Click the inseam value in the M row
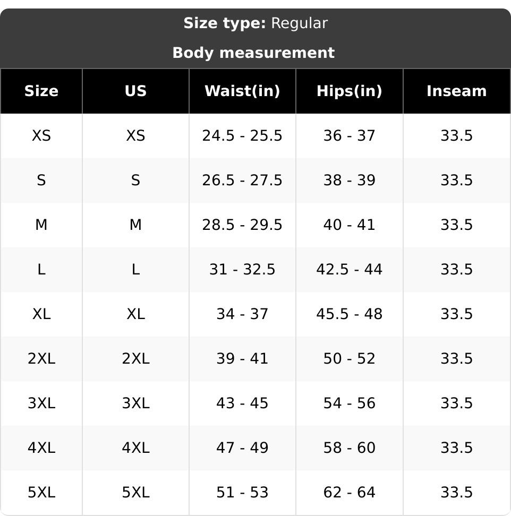The width and height of the screenshot is (511, 516). (x=456, y=225)
